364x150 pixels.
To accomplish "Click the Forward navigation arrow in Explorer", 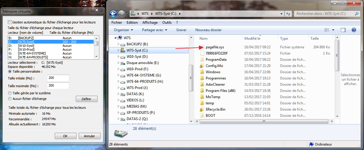I will 121,14.
